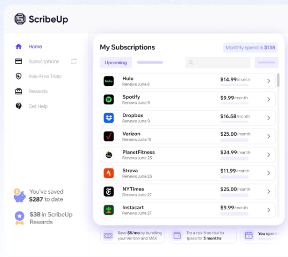Expand the Hulu subscription chevron
Image resolution: width=288 pixels, height=257 pixels.
coord(268,81)
